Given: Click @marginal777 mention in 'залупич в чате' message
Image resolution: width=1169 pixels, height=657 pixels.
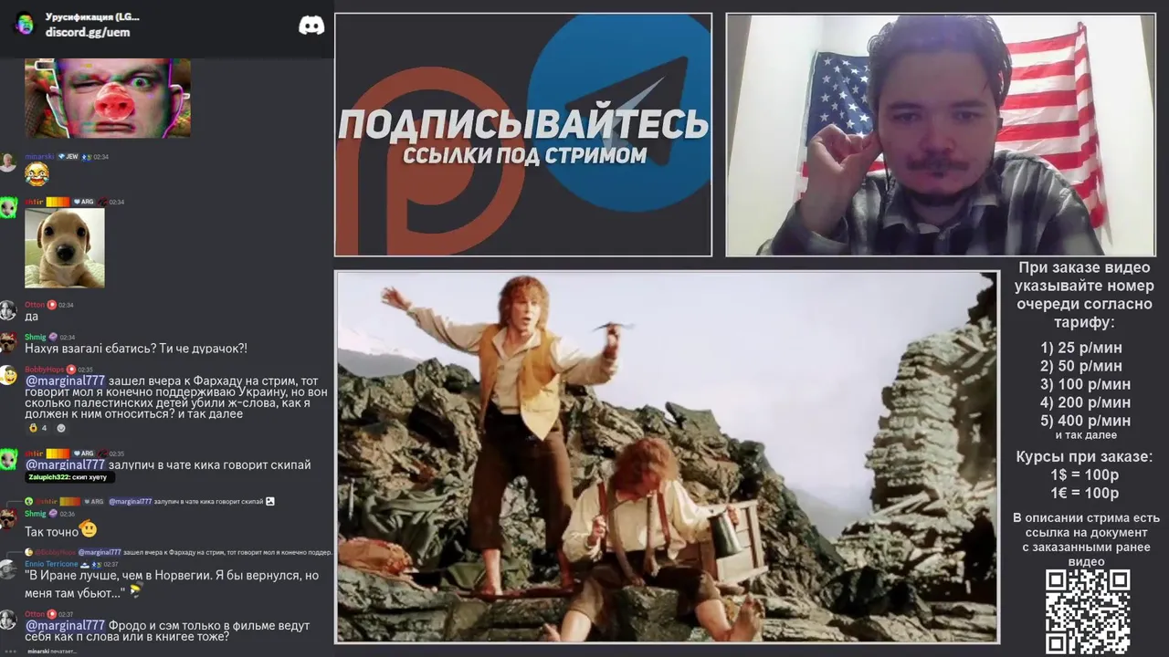Looking at the screenshot, I should coord(65,464).
